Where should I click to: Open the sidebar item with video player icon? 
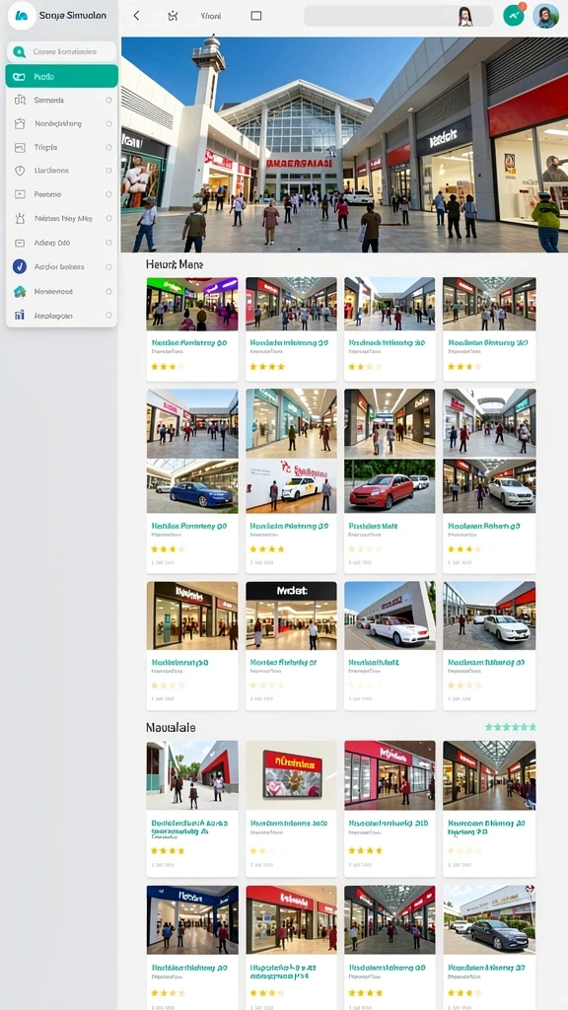point(62,194)
